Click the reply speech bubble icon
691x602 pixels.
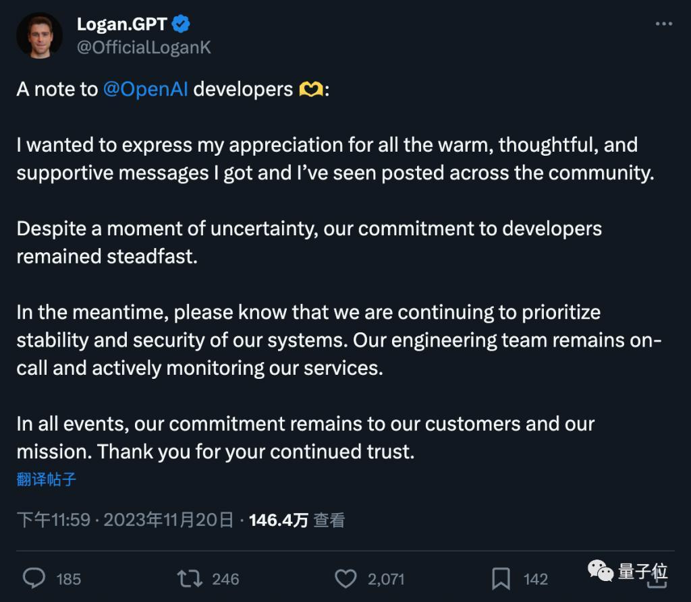[x=34, y=578]
